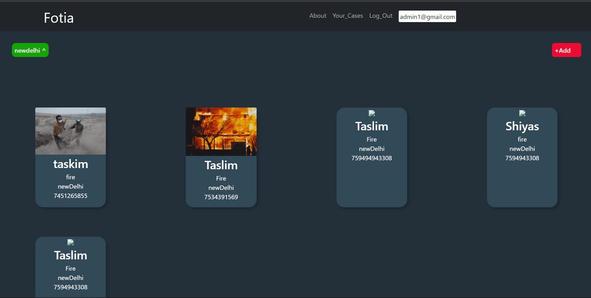Click the red +Add button

[566, 50]
